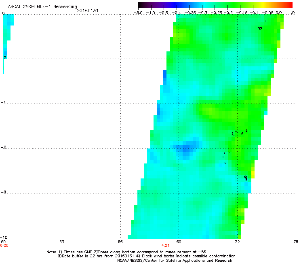Click the date label "20160131" under the title
299x263 pixels.
(x=88, y=11)
